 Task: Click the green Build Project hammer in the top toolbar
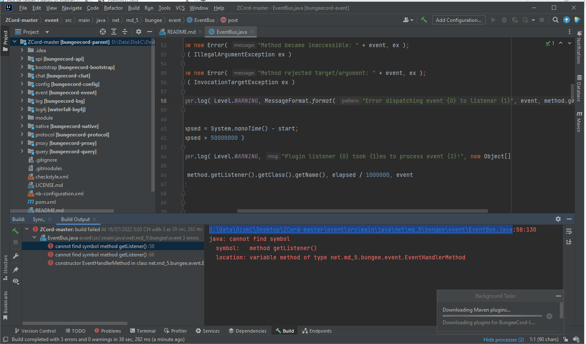424,20
